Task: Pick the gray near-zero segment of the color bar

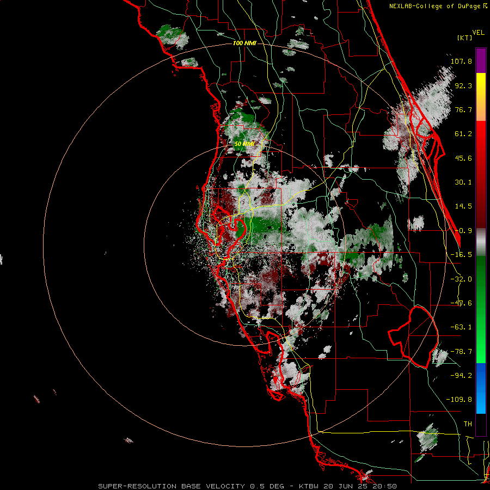Action: [481, 242]
